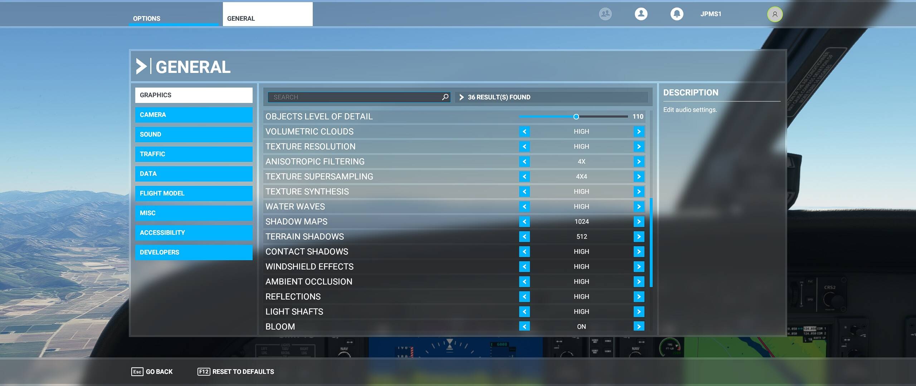
Task: Adjust the Objects Level of Detail slider
Action: [x=576, y=117]
